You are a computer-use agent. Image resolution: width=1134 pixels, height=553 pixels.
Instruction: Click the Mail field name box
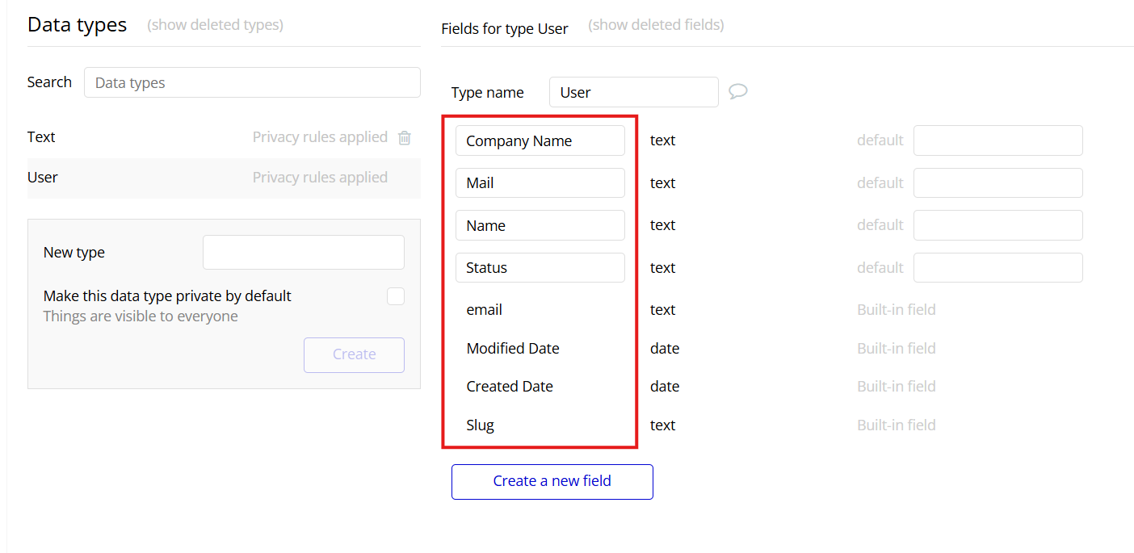(x=540, y=183)
